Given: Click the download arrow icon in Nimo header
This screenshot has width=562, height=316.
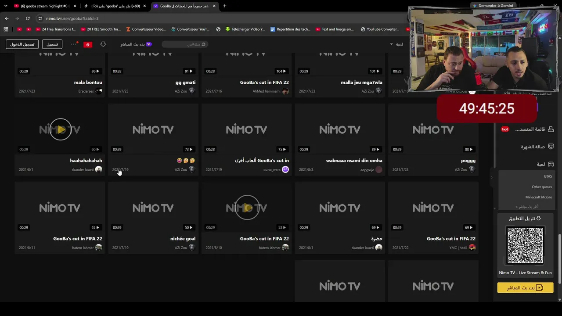Looking at the screenshot, I should click(103, 44).
